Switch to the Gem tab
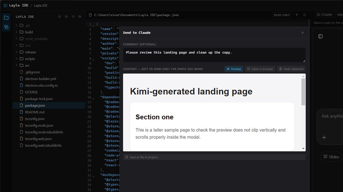Viewport: 343px width, 192px height. [x=340, y=15]
